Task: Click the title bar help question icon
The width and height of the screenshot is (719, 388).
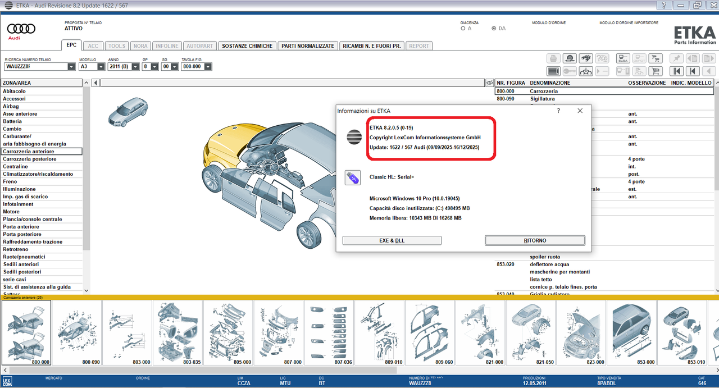Action: click(x=665, y=5)
